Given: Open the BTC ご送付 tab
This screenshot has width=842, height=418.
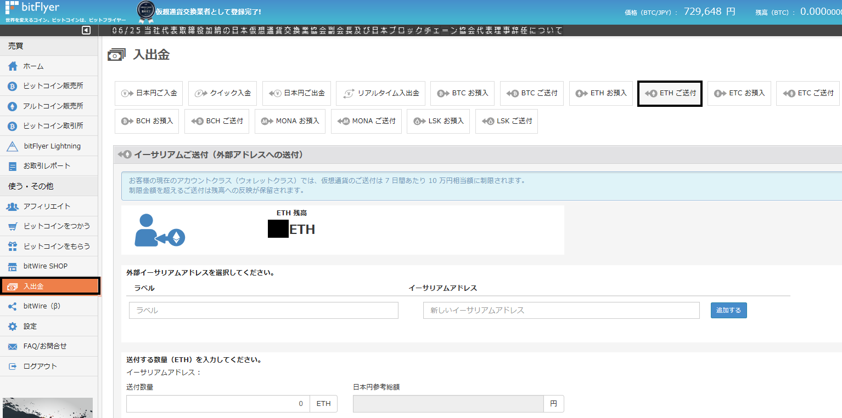Looking at the screenshot, I should click(x=532, y=93).
